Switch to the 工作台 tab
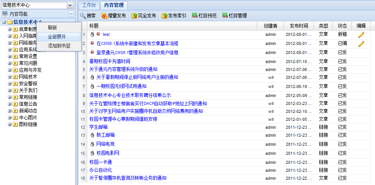Image resolution: width=375 pixels, height=185 pixels. click(x=89, y=5)
